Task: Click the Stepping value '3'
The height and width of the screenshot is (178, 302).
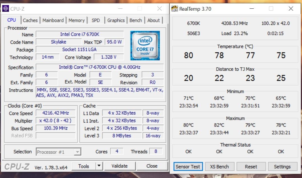Action: pos(152,75)
